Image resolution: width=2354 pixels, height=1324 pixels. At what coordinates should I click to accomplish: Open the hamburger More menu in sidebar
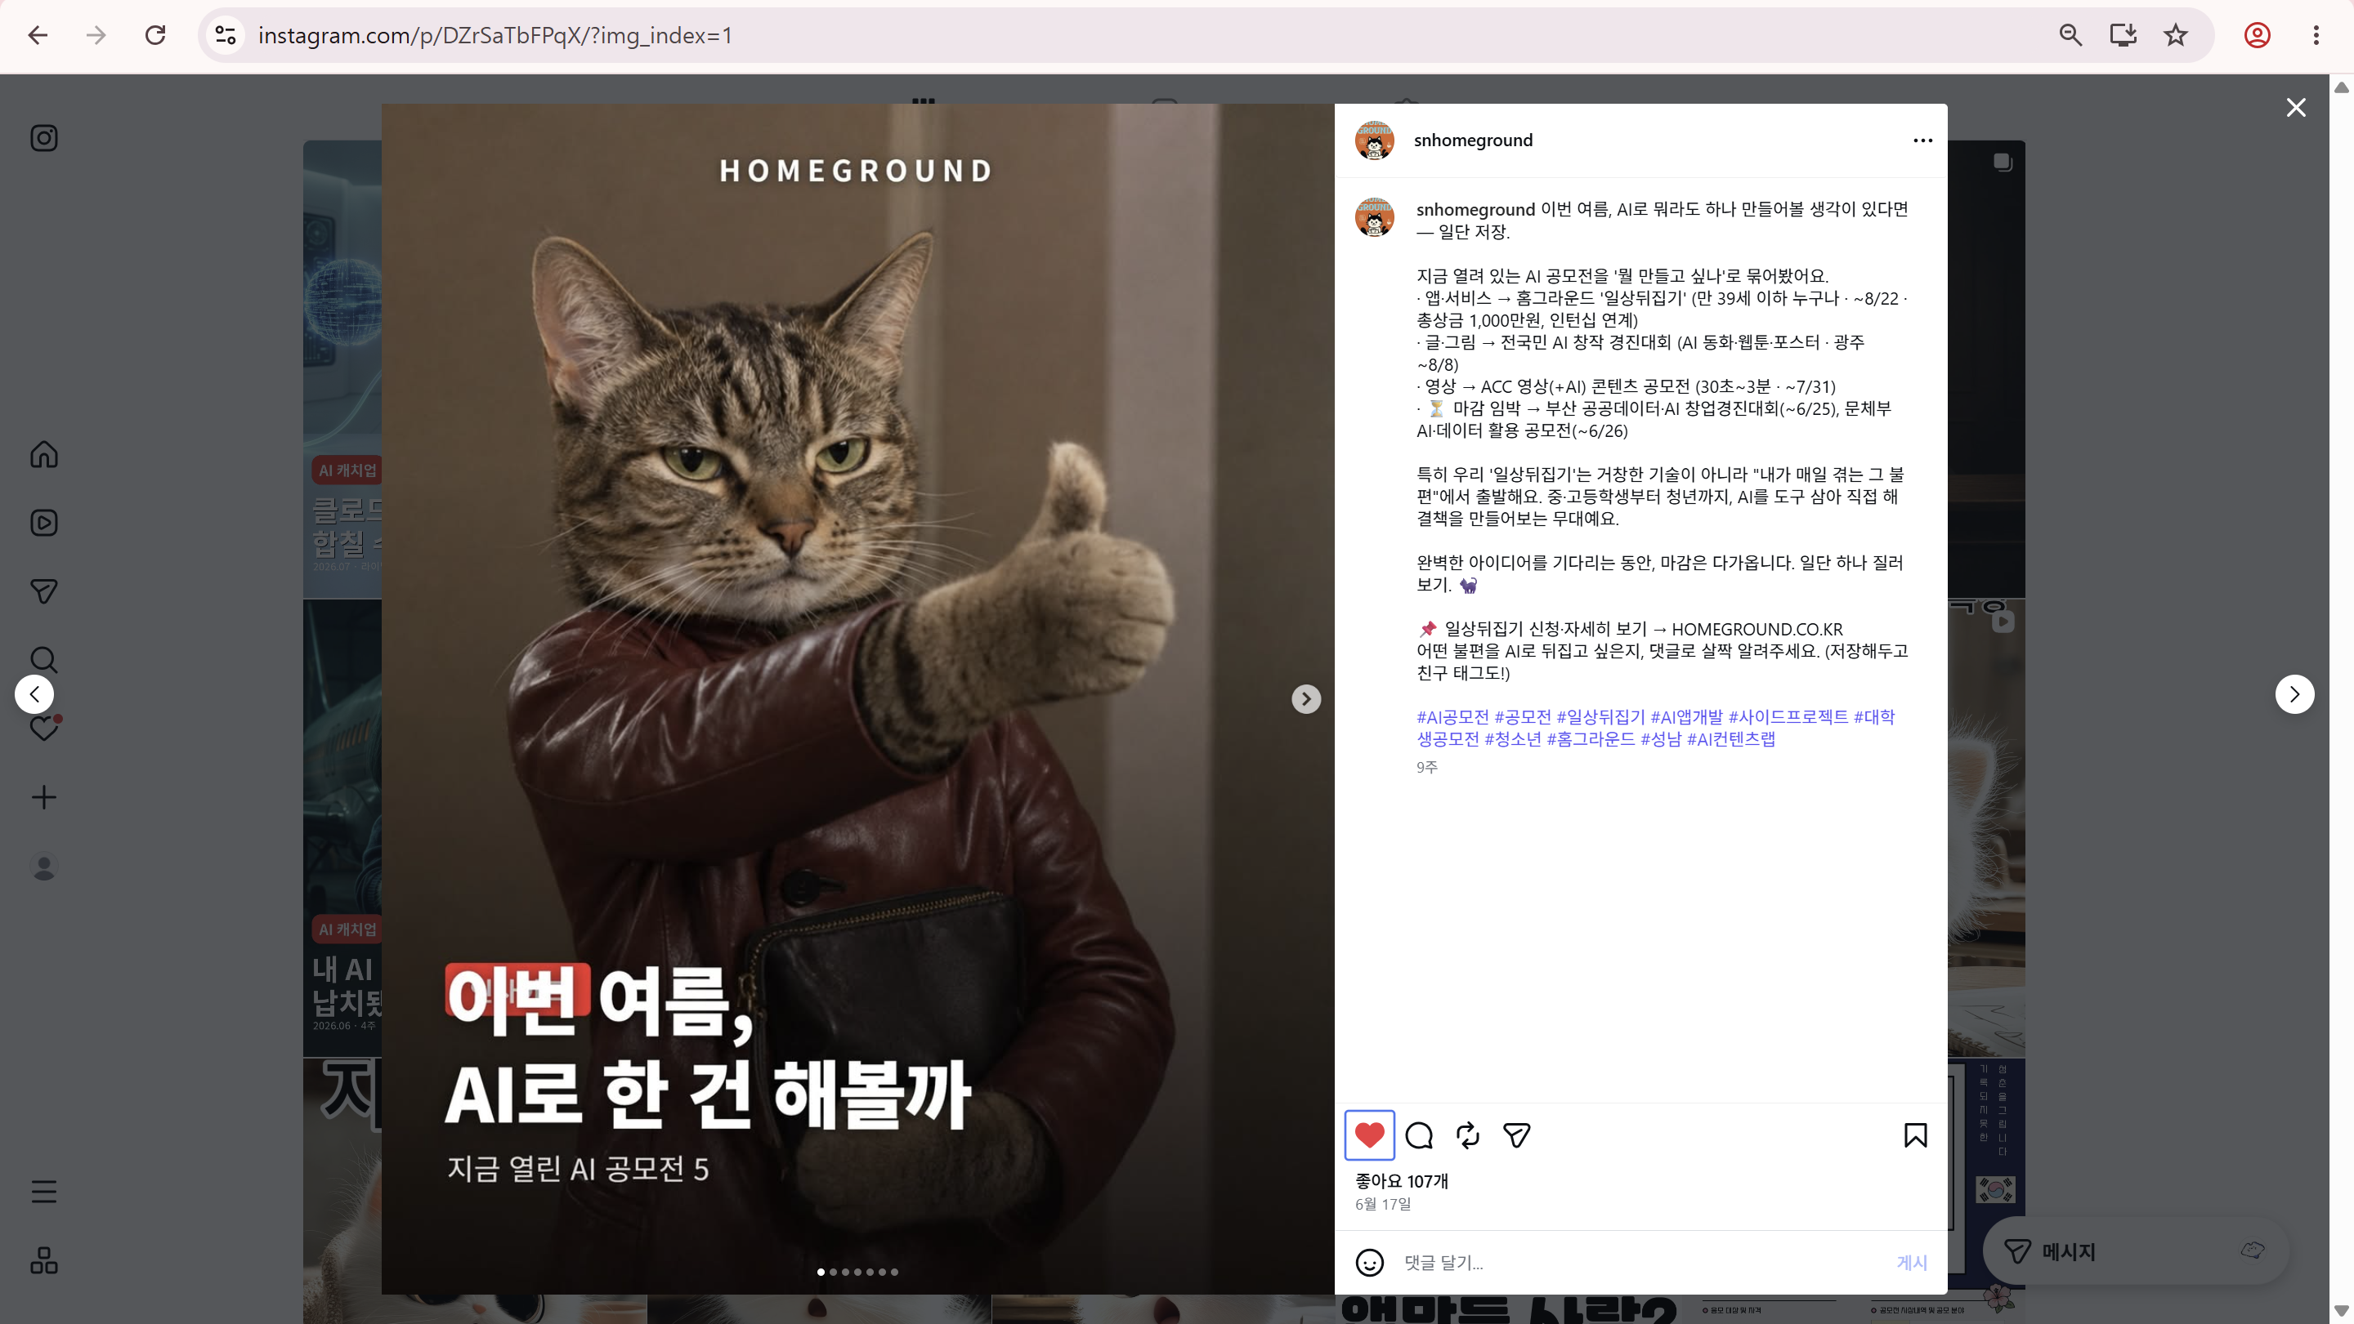[44, 1192]
